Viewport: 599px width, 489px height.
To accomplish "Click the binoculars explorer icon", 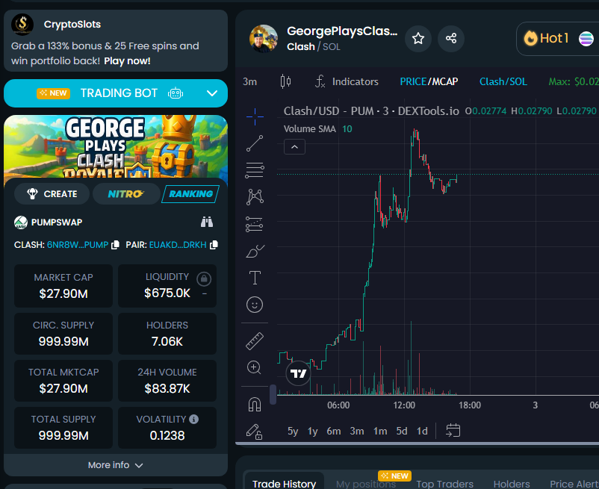I will point(207,222).
